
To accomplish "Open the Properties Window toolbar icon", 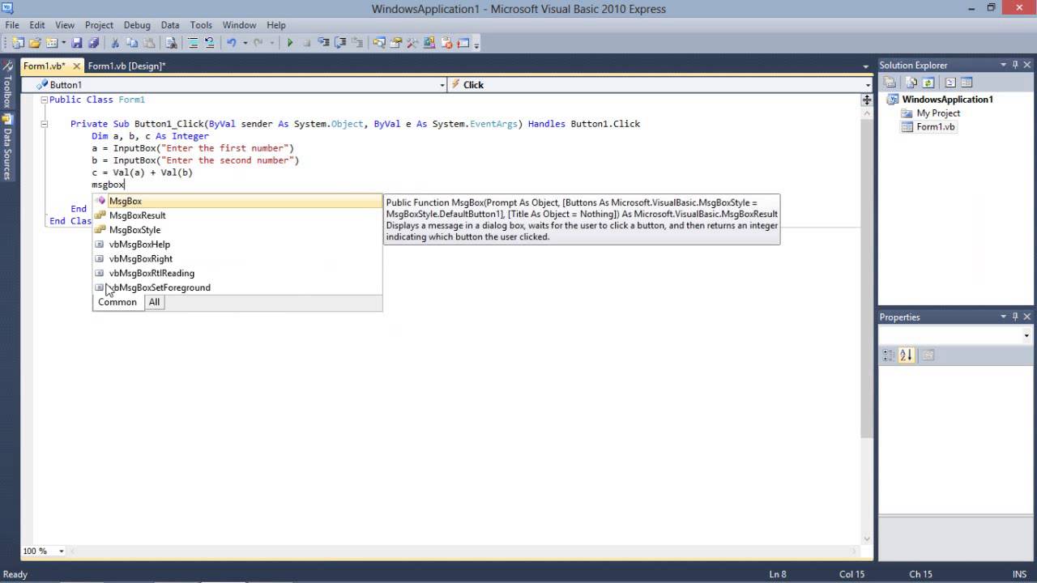I will pos(396,43).
